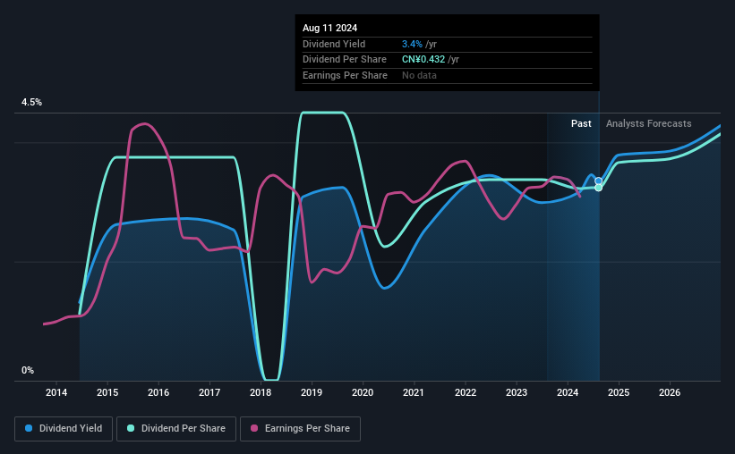This screenshot has height=454, width=735.
Task: Toggle the Dividend Yield legend button
Action: click(x=64, y=429)
